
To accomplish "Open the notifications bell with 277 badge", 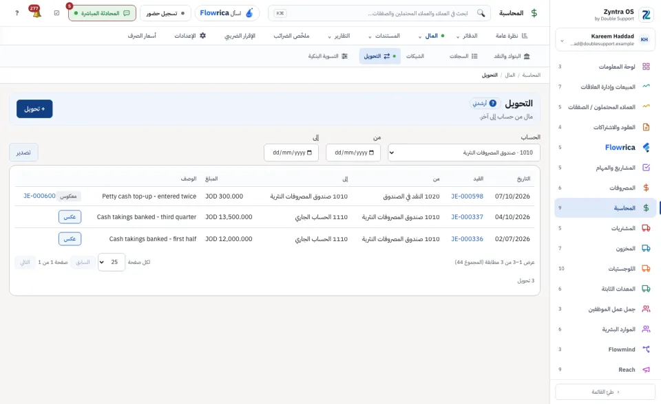I will 36,12.
